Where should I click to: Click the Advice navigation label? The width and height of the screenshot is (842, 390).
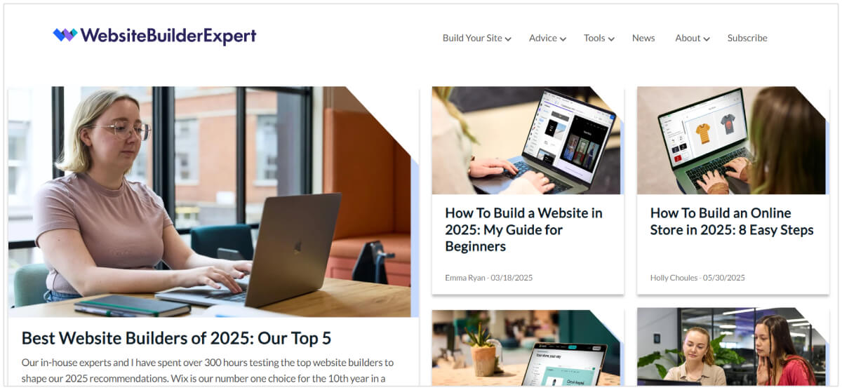[x=543, y=38]
